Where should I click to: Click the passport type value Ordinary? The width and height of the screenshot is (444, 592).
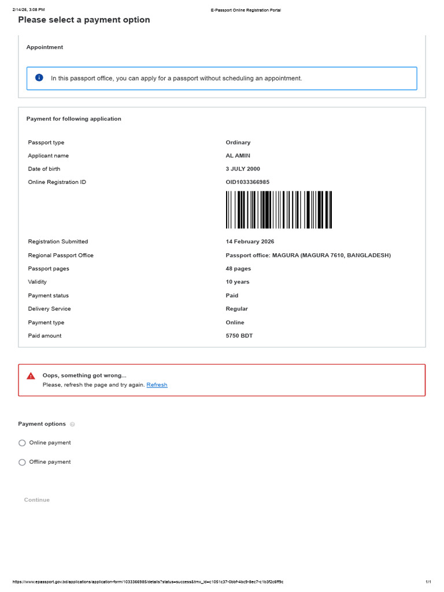point(238,142)
